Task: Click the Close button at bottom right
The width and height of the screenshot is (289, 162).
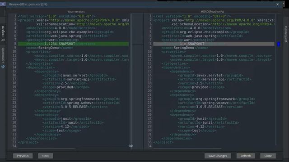Action: (x=268, y=156)
